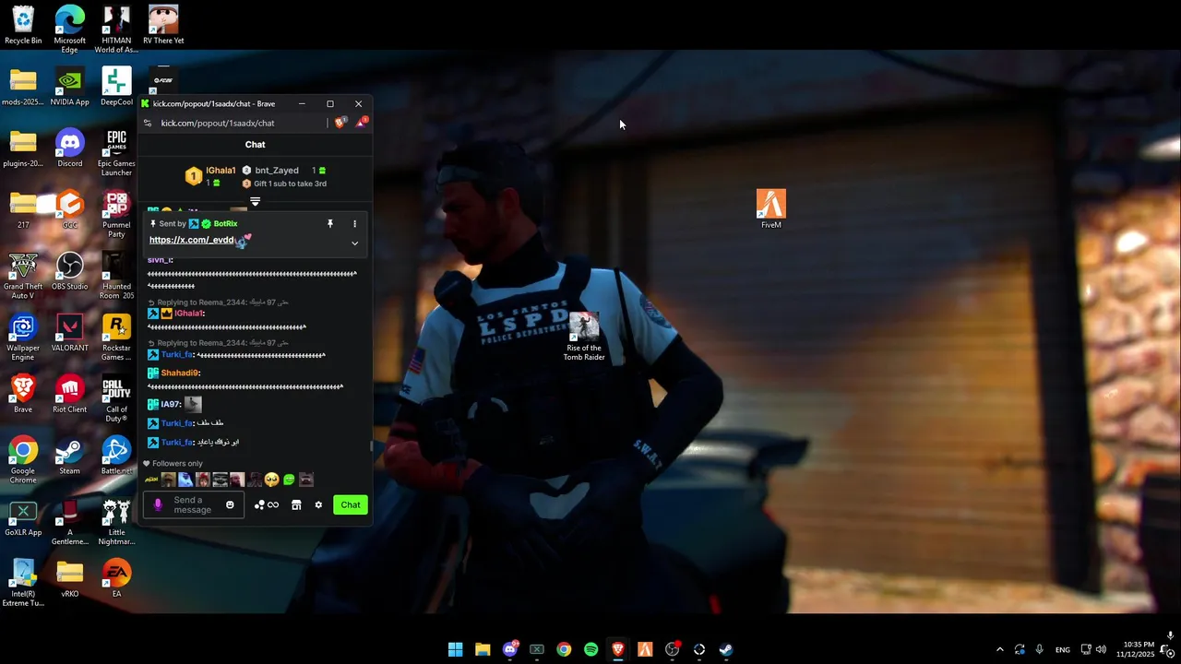Click the ENG language indicator
Image resolution: width=1181 pixels, height=664 pixels.
(x=1063, y=649)
